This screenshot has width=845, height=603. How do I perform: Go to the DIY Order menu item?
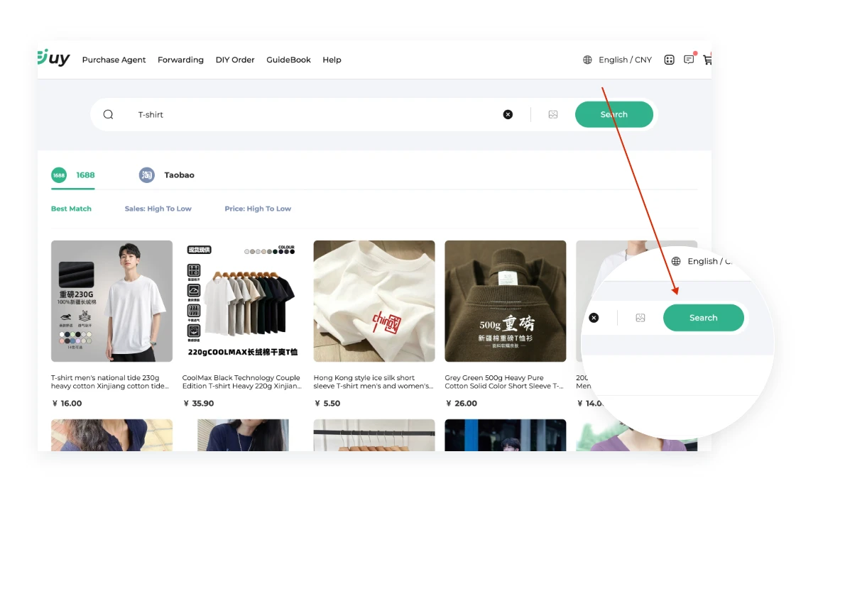pyautogui.click(x=235, y=60)
